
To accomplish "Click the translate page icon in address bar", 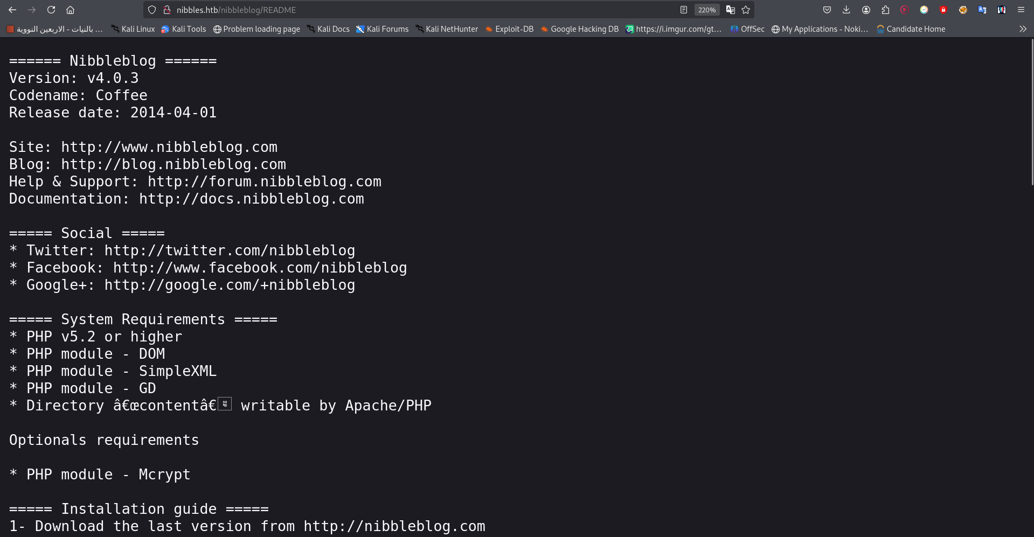I will click(730, 10).
